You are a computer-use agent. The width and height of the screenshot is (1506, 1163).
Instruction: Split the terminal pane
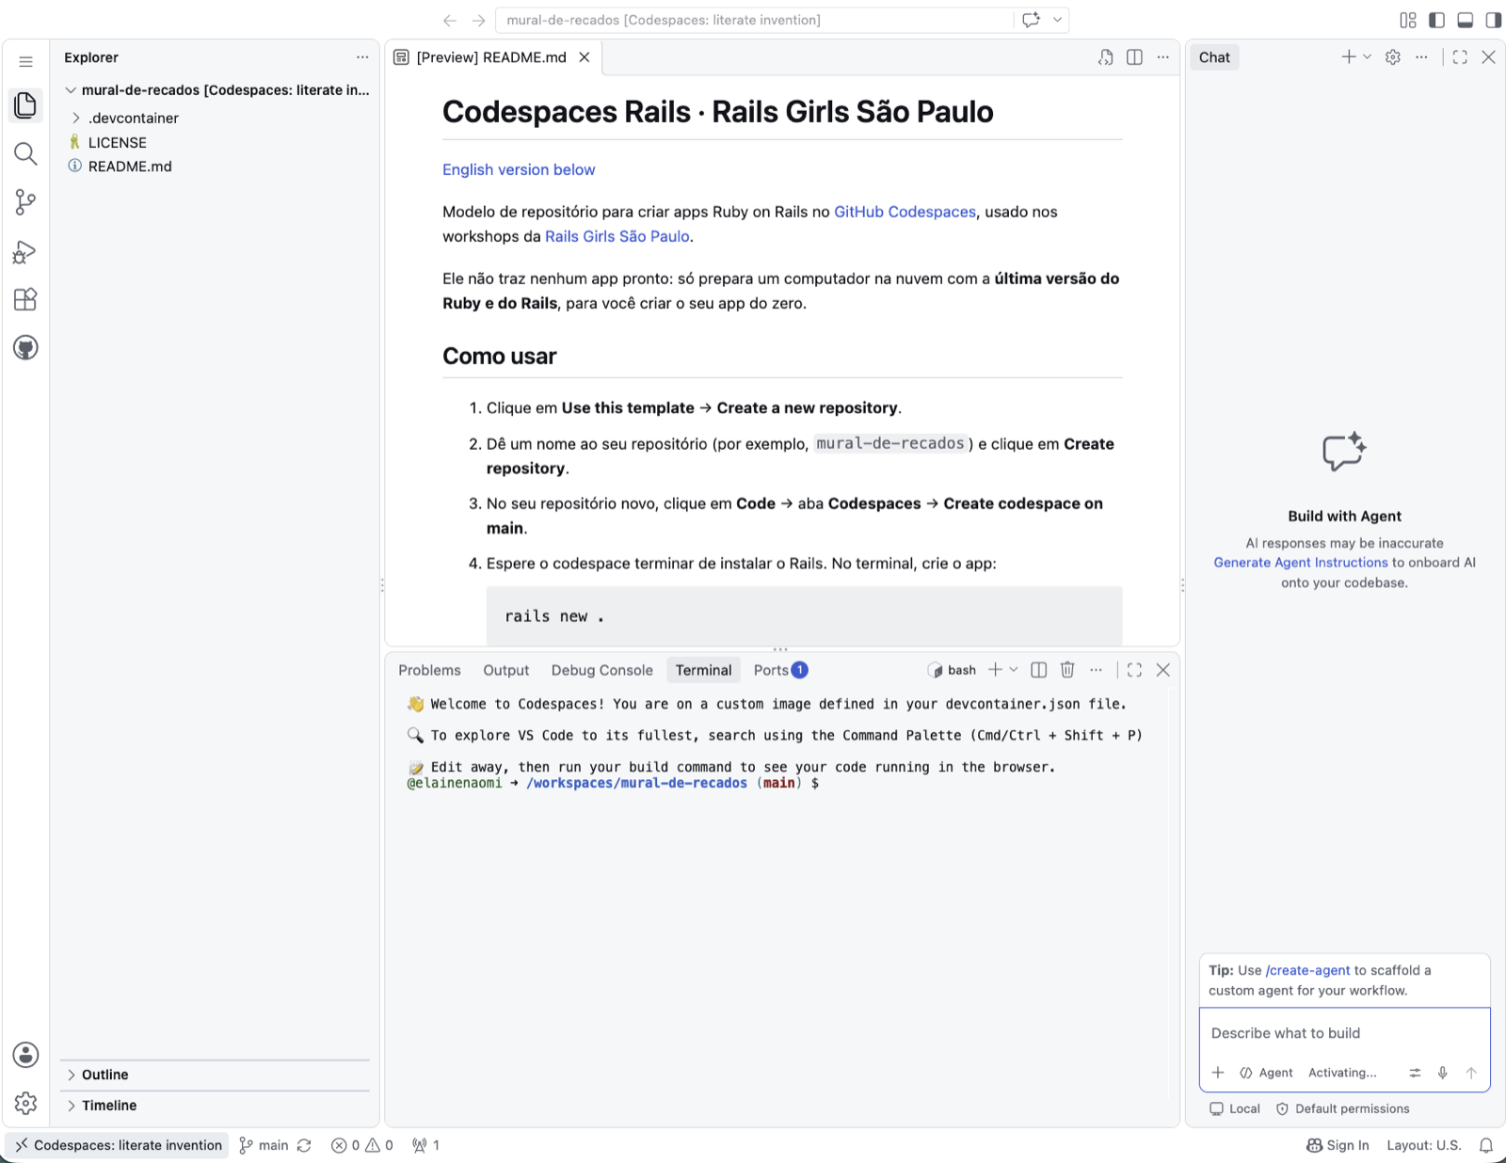1039,670
